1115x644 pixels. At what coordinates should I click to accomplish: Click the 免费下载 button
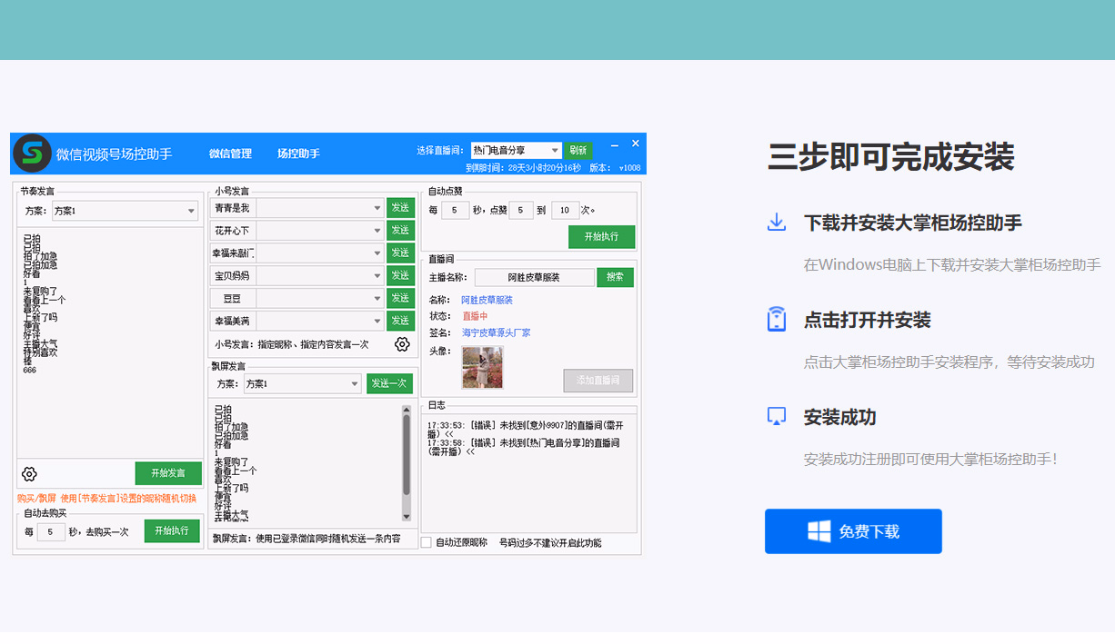point(853,531)
